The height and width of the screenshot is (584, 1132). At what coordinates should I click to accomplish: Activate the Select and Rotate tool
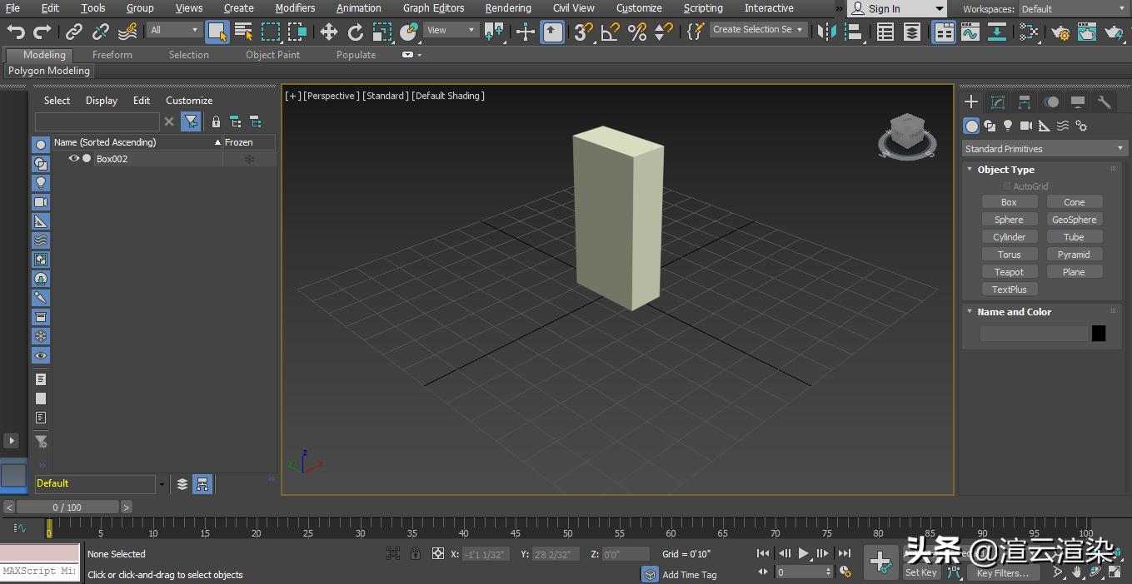[355, 32]
